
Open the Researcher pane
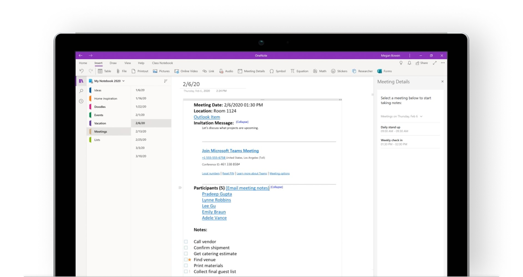click(362, 71)
